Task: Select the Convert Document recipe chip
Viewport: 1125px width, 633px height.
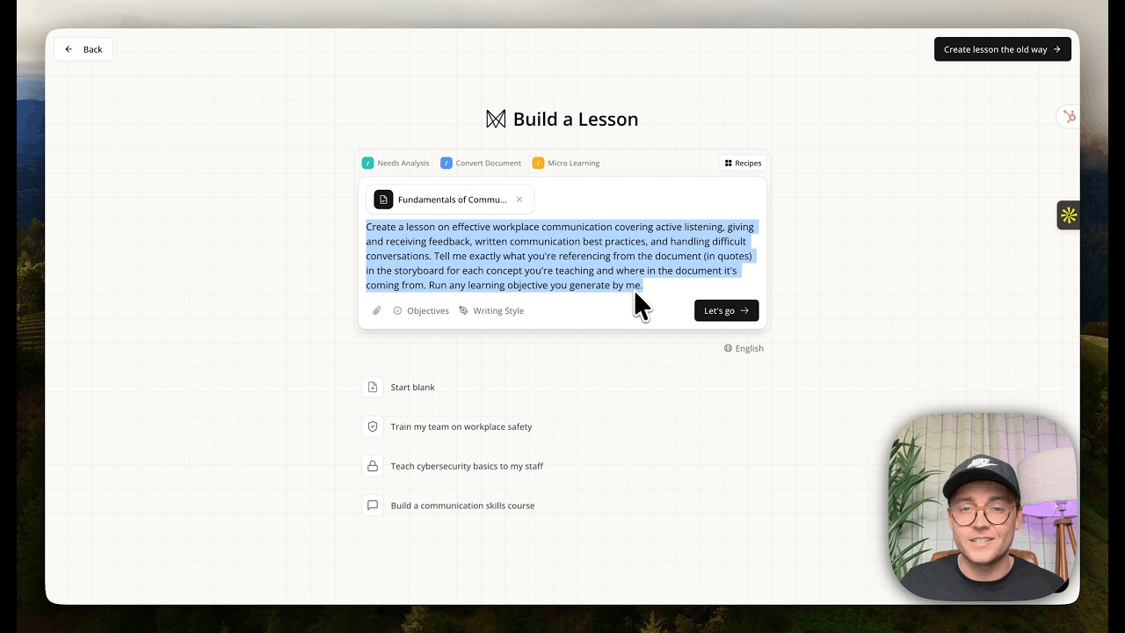Action: 481,163
